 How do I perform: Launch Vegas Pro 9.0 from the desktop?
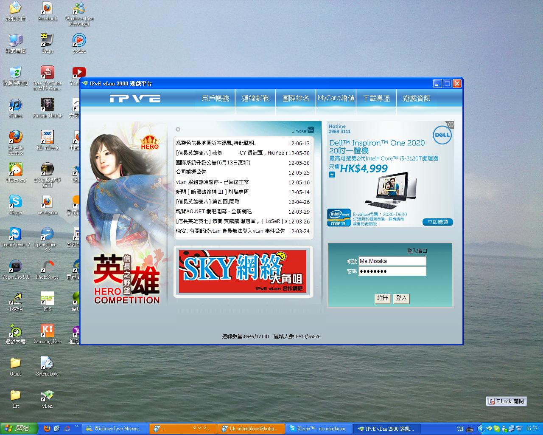[15, 270]
